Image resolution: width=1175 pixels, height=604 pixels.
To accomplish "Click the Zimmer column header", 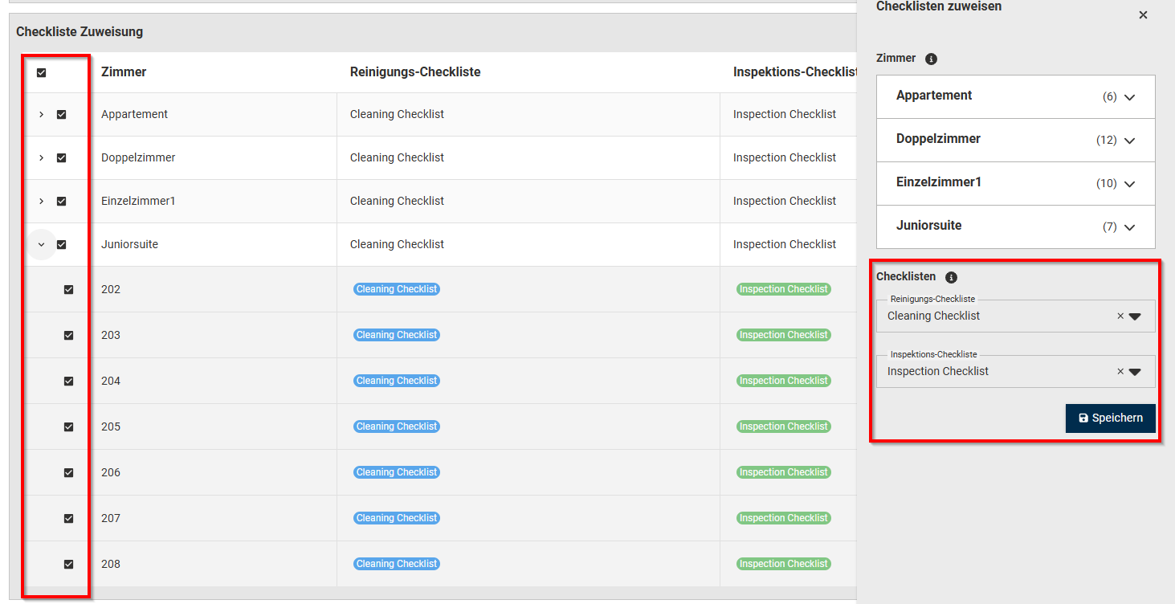I will point(124,72).
